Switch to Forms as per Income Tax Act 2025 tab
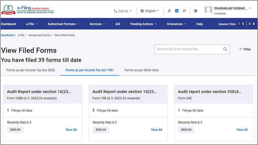 click(x=30, y=70)
